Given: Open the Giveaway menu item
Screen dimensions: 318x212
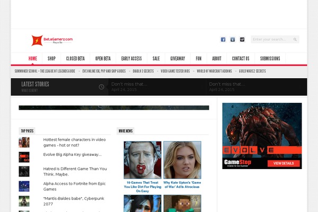Looking at the screenshot, I should tap(178, 59).
